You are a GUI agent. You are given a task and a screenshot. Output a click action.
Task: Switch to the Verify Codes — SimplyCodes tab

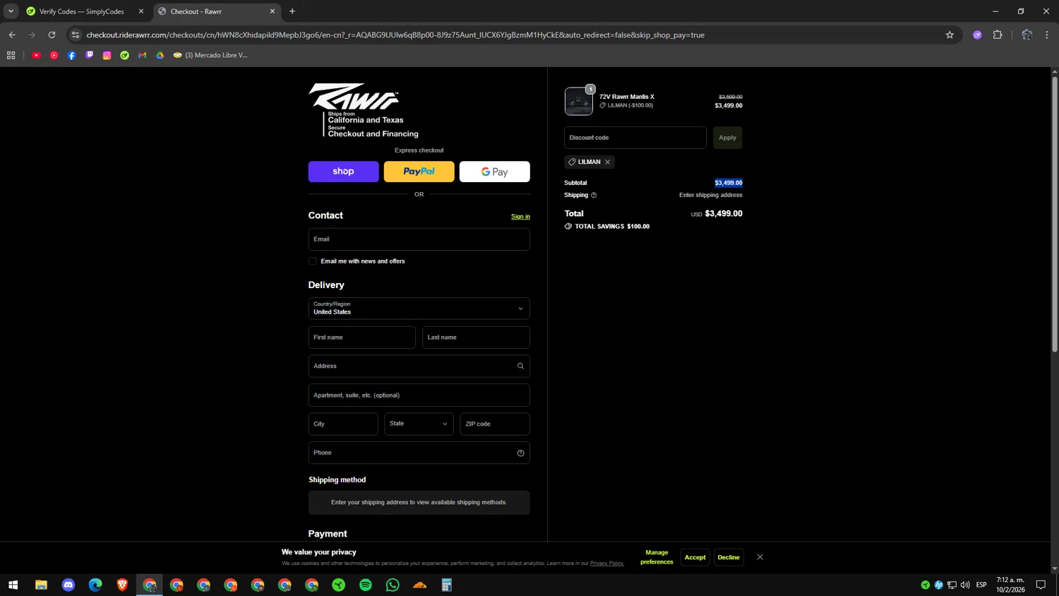point(81,11)
